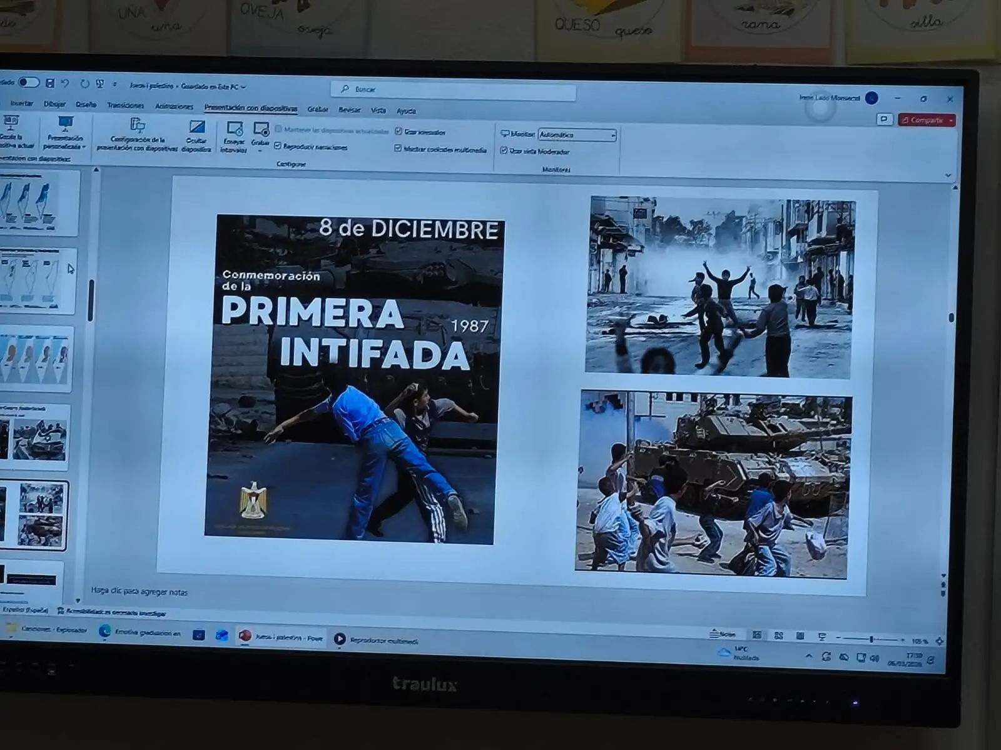The width and height of the screenshot is (1001, 750).
Task: Expand the Grabar dropdown arrow in ribbon
Action: coord(260,151)
